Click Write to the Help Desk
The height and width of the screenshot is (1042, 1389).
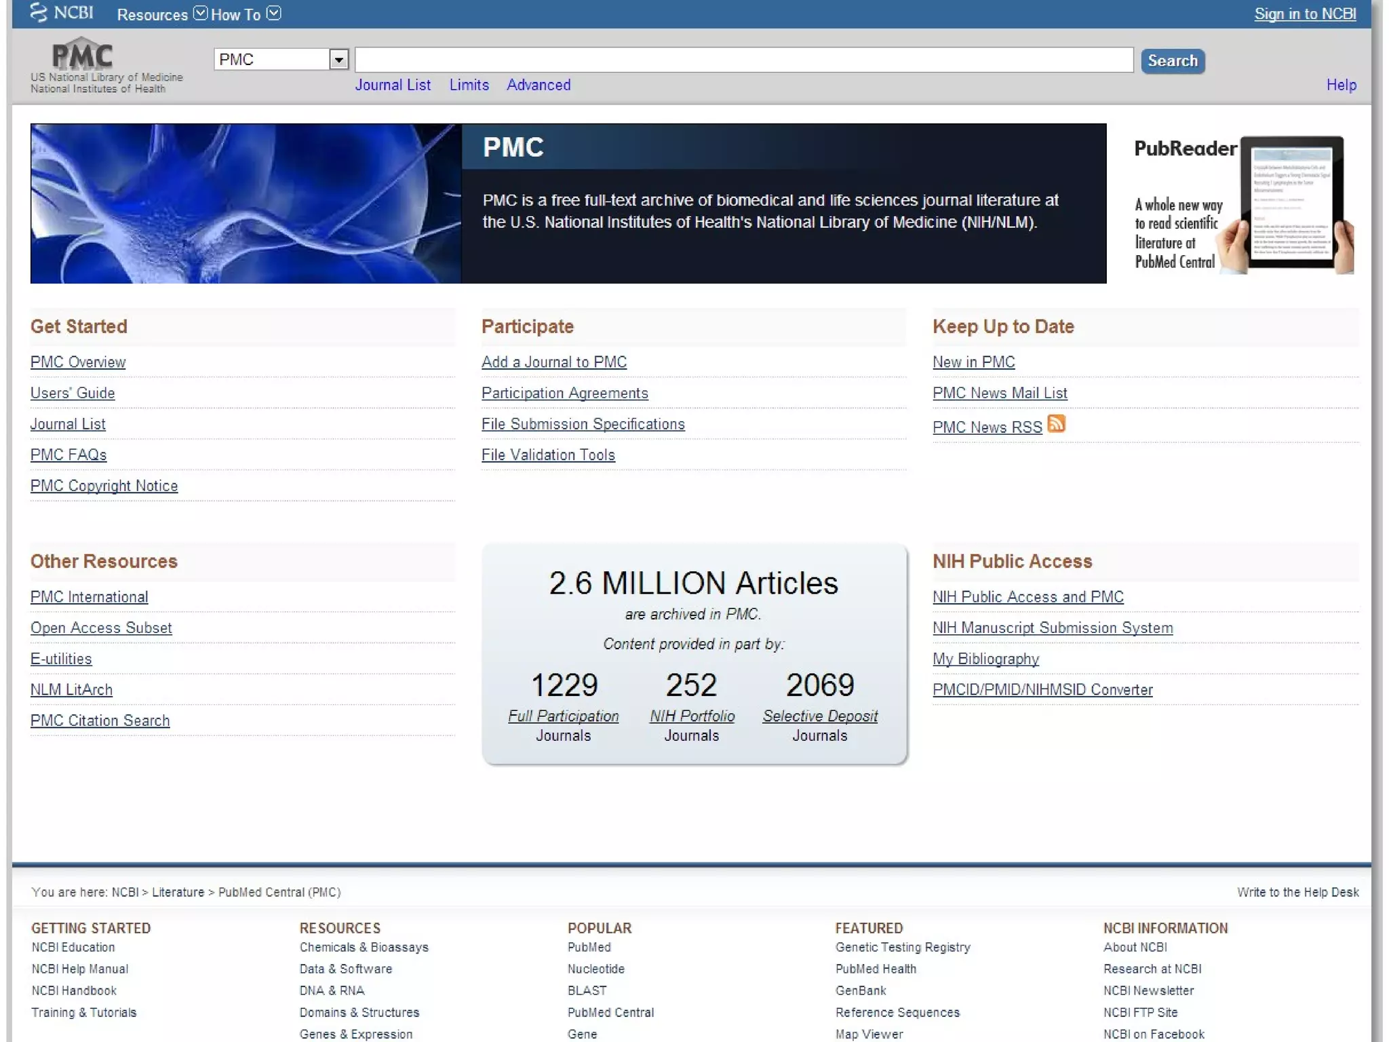coord(1297,892)
